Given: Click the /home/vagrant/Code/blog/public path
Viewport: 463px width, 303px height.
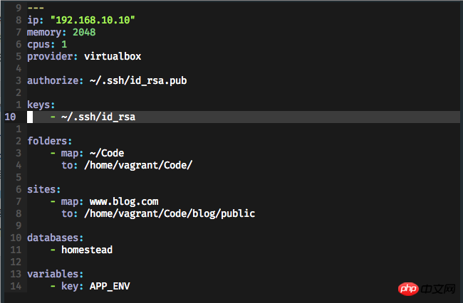Looking at the screenshot, I should [170, 213].
